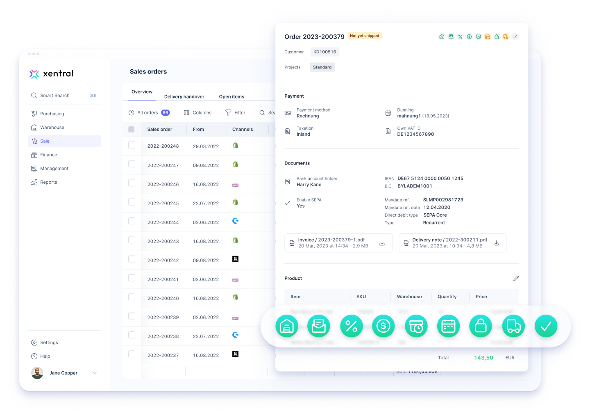Click the small orange truck status icon
The height and width of the screenshot is (418, 590).
click(506, 37)
